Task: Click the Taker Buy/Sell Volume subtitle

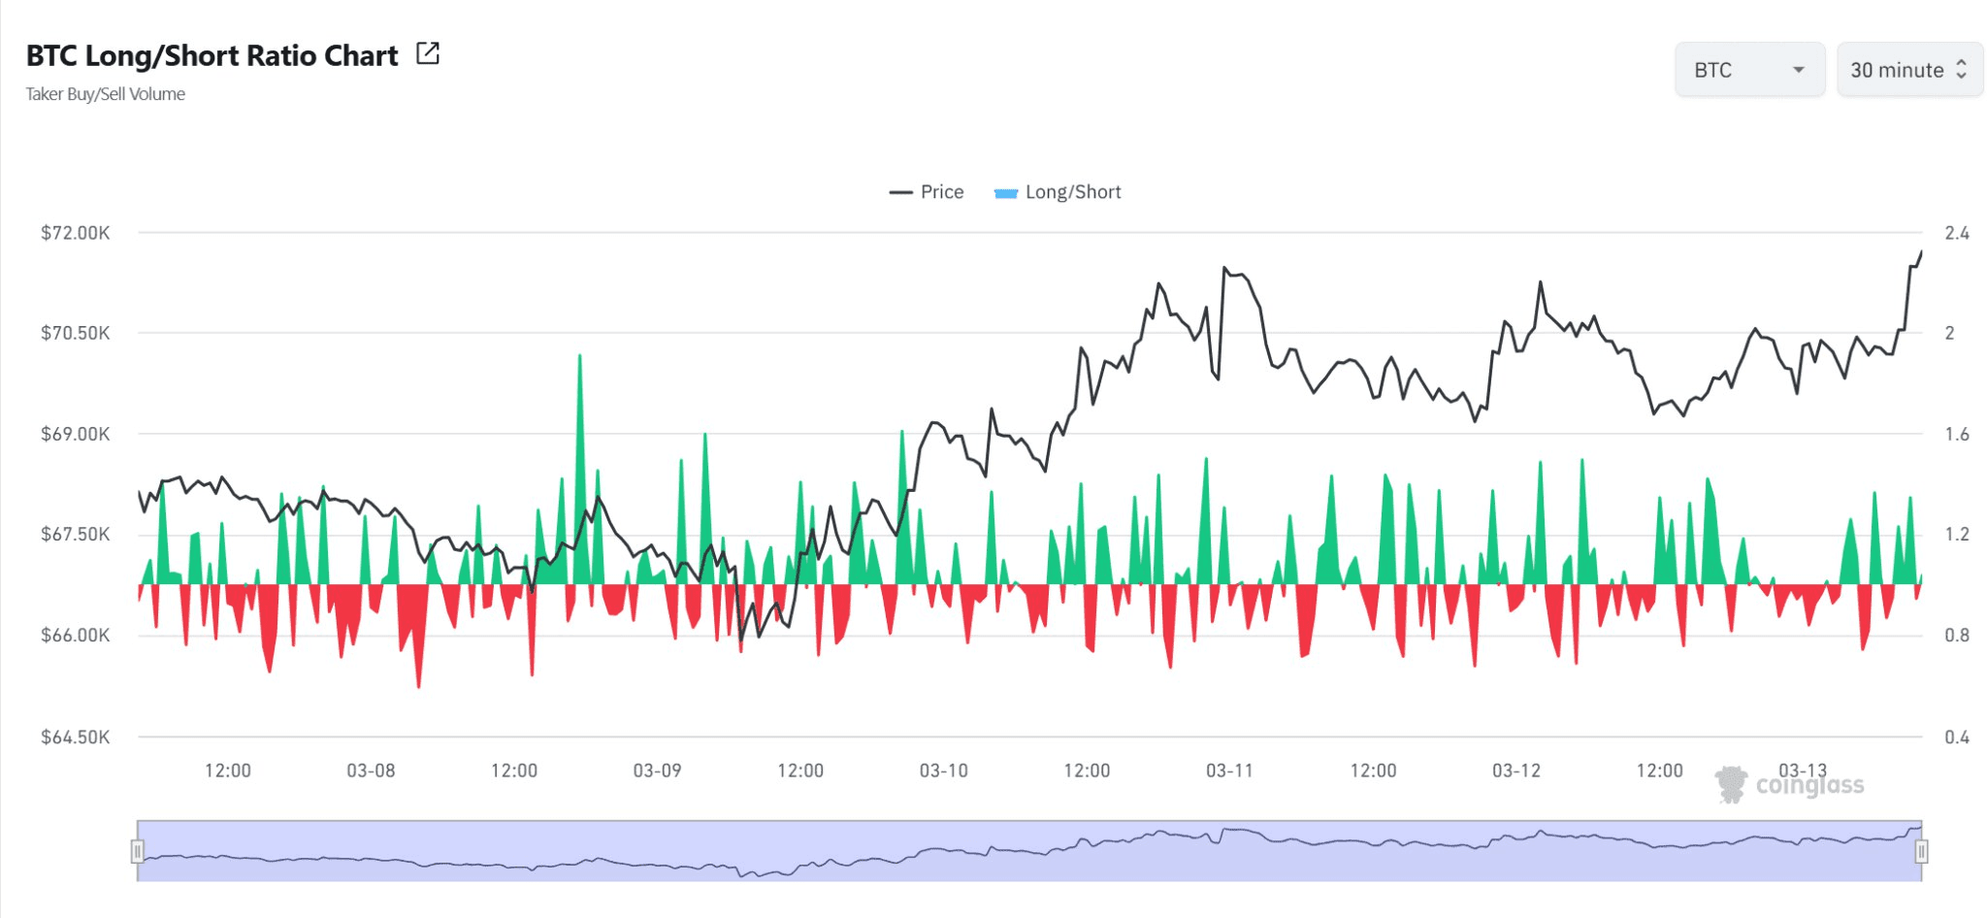Action: pos(105,94)
